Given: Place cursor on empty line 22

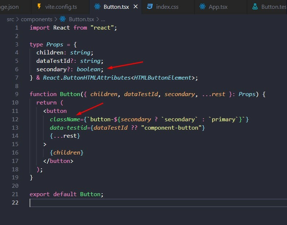Looking at the screenshot, I should click(x=110, y=203).
